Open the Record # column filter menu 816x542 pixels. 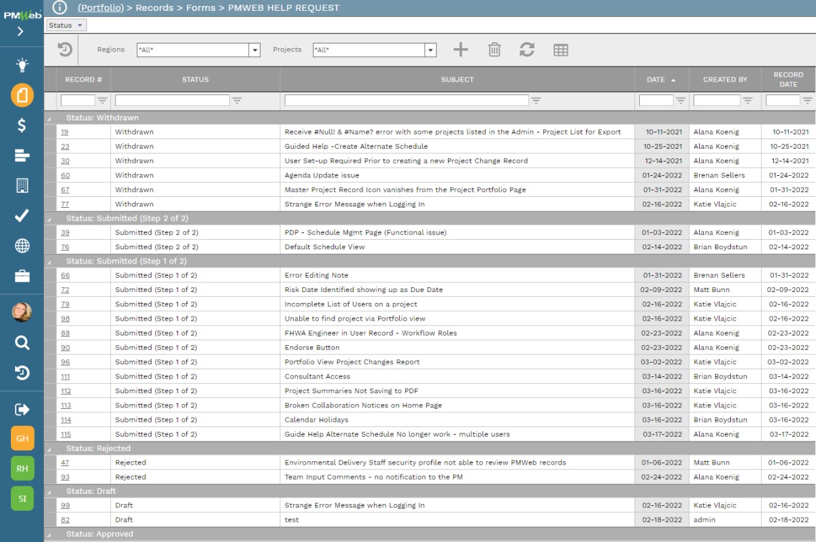[x=103, y=101]
